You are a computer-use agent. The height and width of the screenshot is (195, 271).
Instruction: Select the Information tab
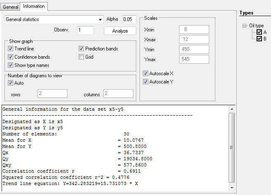click(x=34, y=7)
